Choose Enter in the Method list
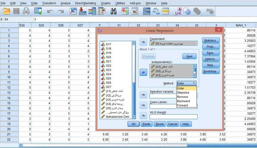 point(187,88)
